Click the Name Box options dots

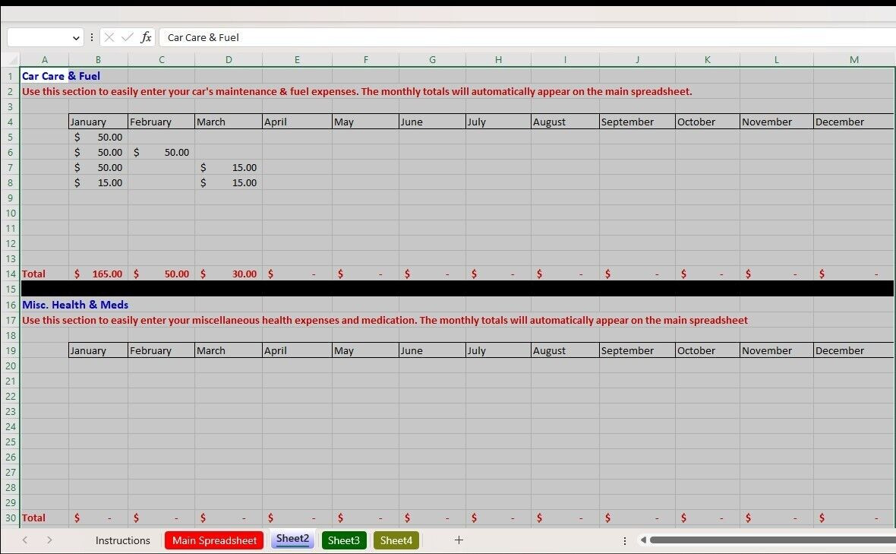coord(91,37)
